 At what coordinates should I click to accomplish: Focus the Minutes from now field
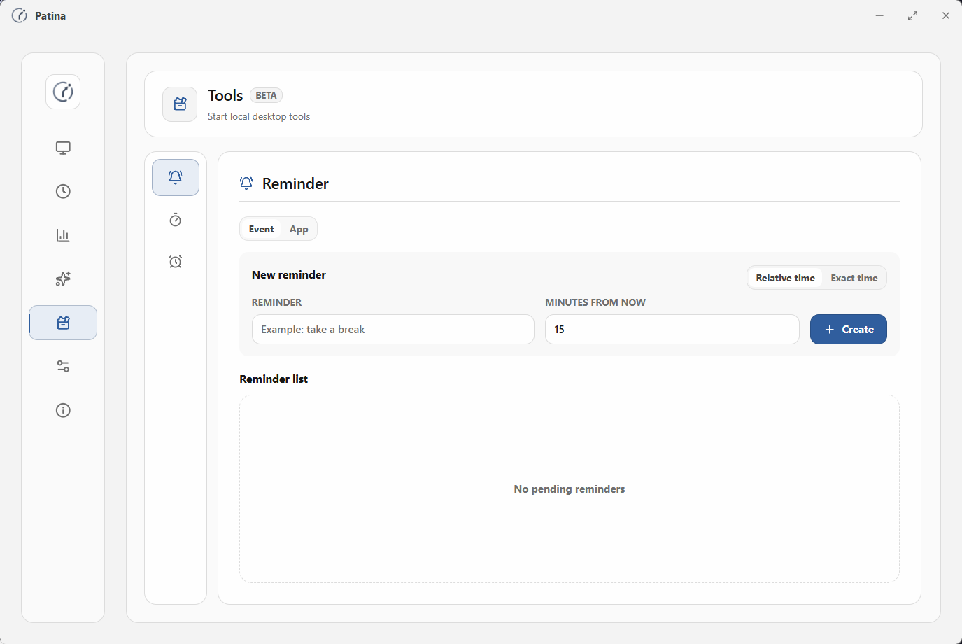672,329
